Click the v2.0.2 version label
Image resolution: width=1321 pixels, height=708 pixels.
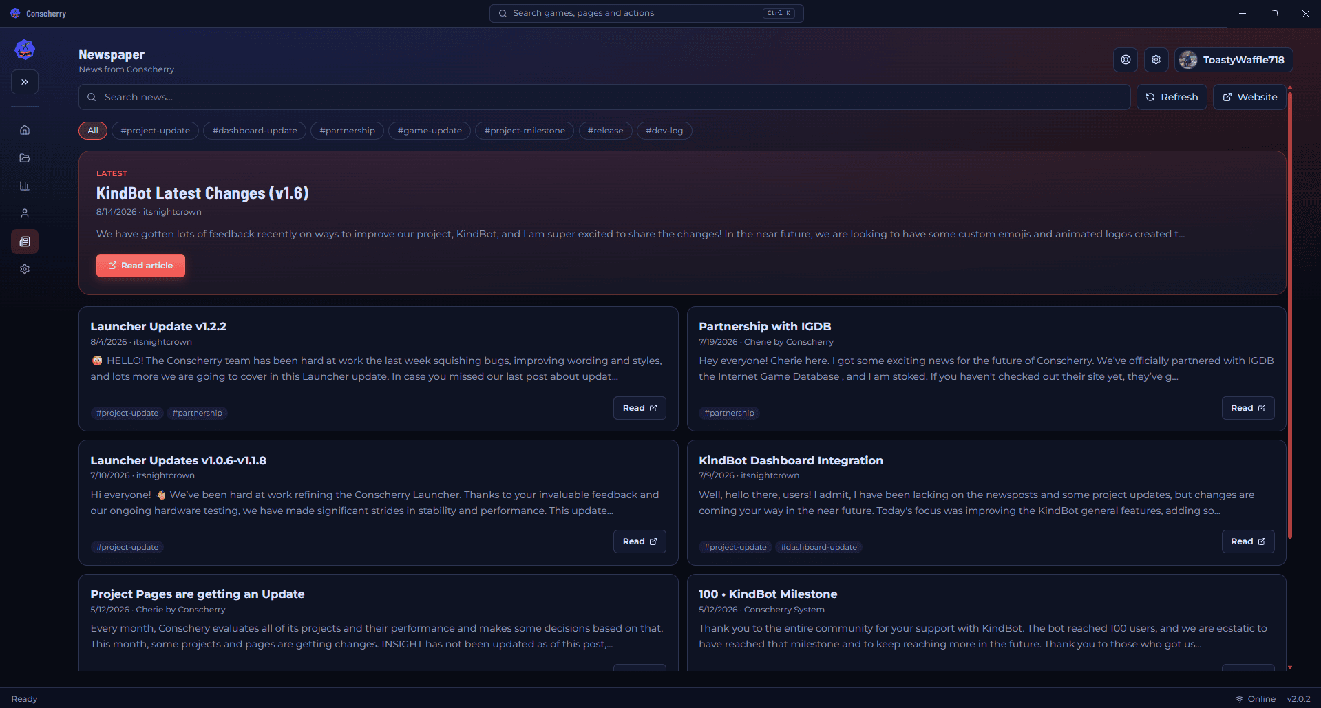1298,699
